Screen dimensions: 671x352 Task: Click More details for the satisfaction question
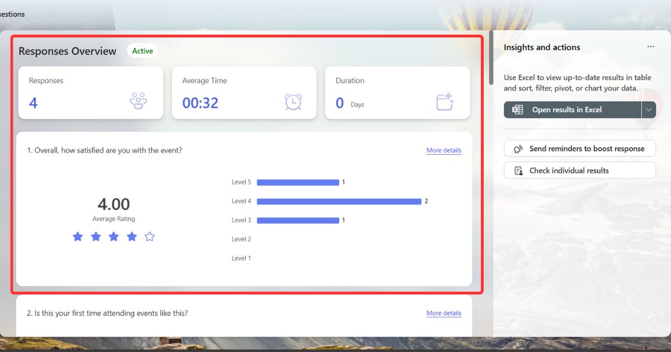coord(443,150)
